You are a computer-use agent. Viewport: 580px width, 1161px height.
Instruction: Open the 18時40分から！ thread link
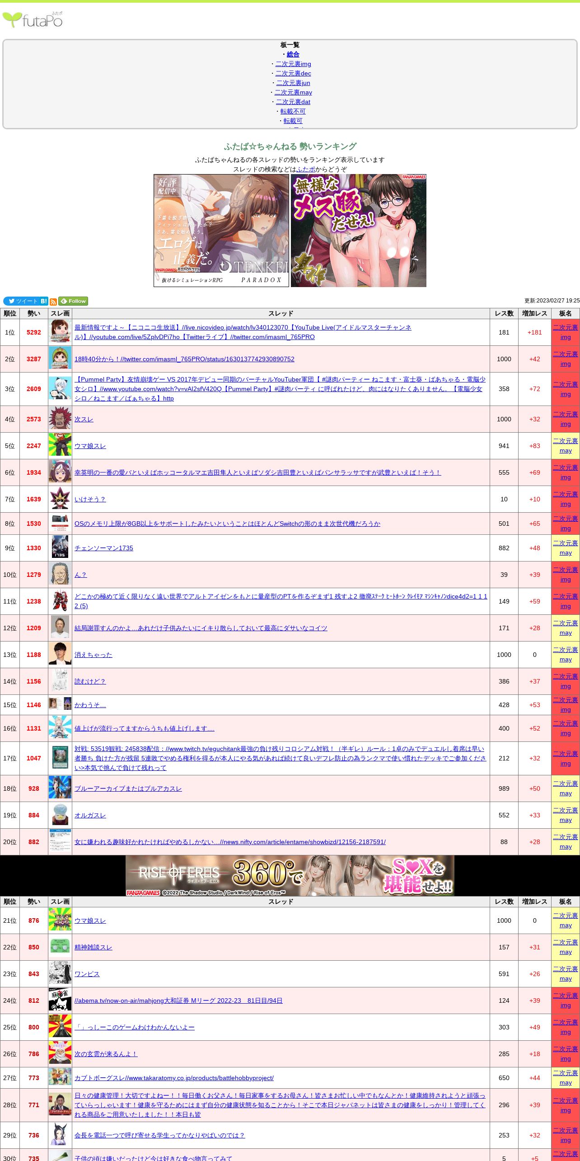(184, 359)
